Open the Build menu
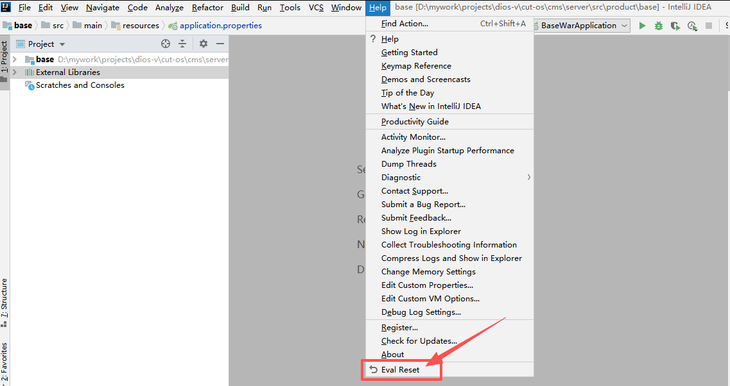Image resolution: width=730 pixels, height=386 pixels. click(x=240, y=8)
